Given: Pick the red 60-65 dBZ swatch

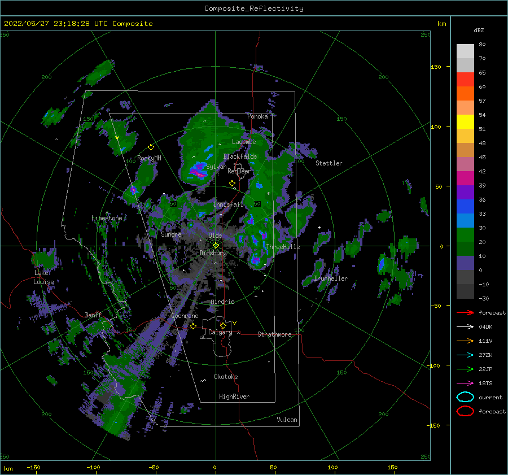Looking at the screenshot, I should [465, 80].
